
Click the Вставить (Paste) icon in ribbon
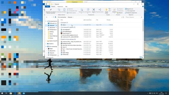[64, 9]
